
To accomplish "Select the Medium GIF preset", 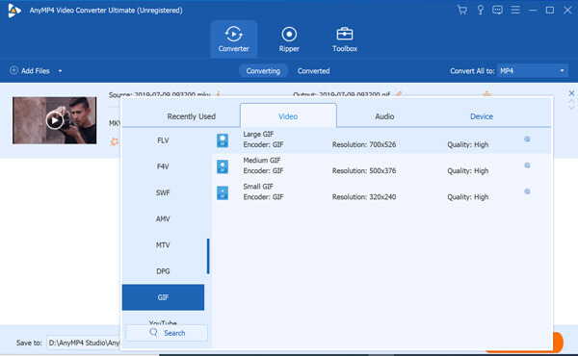I will (381, 166).
